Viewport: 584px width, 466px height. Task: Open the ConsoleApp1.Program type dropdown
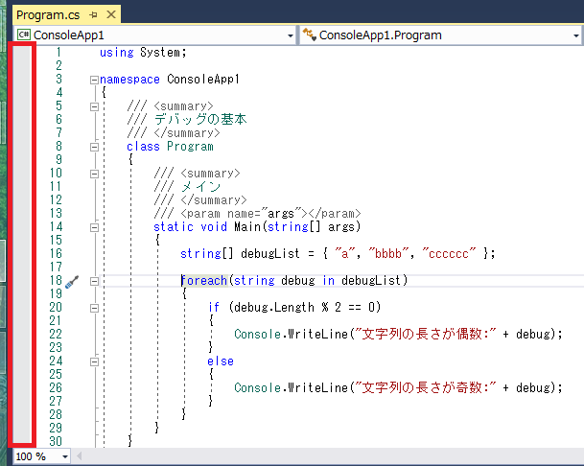click(x=575, y=35)
